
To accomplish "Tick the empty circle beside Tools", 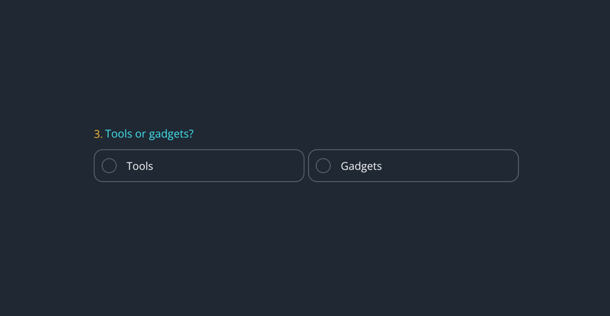I will [109, 166].
